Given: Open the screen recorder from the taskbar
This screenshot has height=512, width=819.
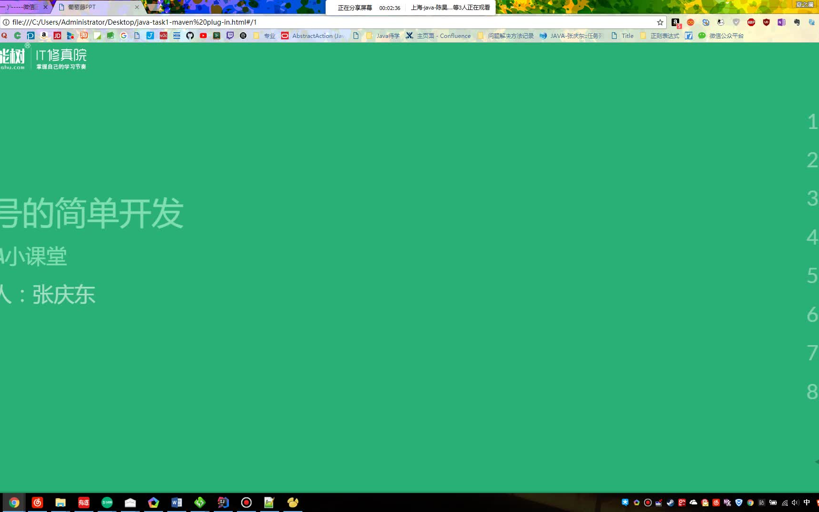Looking at the screenshot, I should 246,503.
